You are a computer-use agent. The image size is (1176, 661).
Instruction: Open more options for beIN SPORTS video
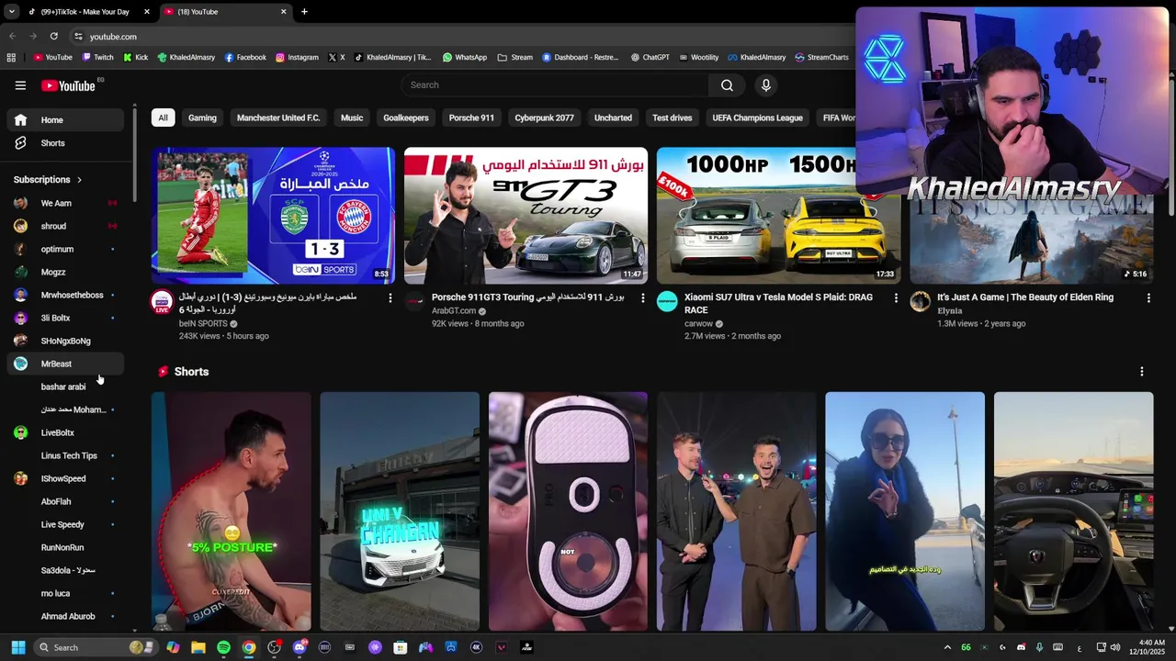point(390,298)
